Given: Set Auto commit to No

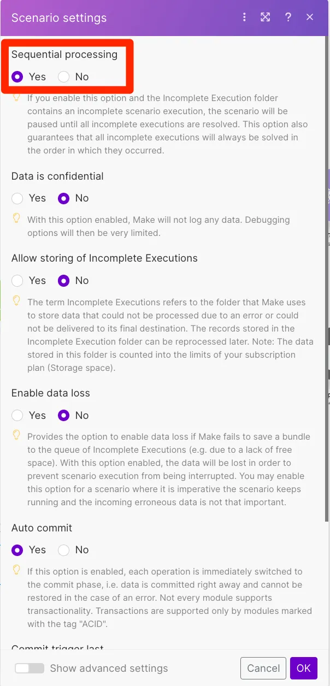Looking at the screenshot, I should point(64,550).
